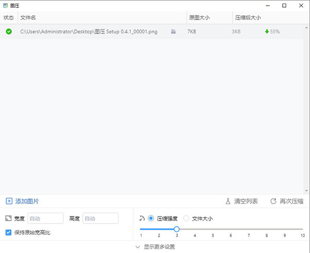Click the green down arrow by 55%
This screenshot has height=253, width=310.
(267, 31)
